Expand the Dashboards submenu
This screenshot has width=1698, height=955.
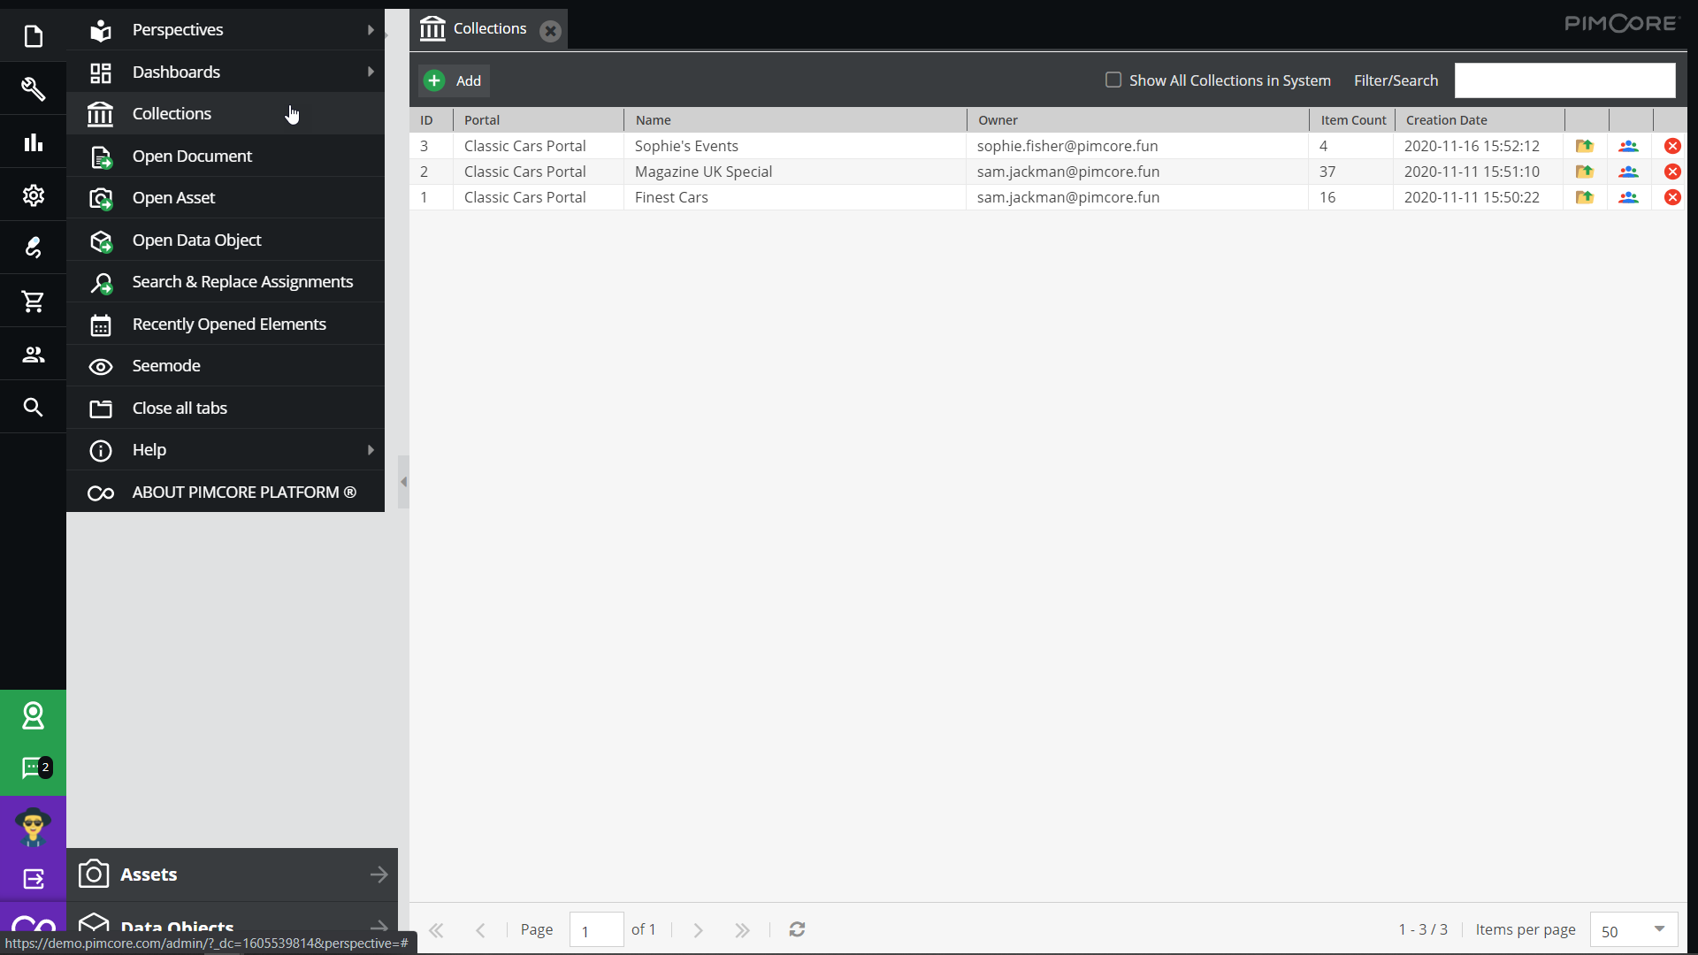(x=371, y=72)
